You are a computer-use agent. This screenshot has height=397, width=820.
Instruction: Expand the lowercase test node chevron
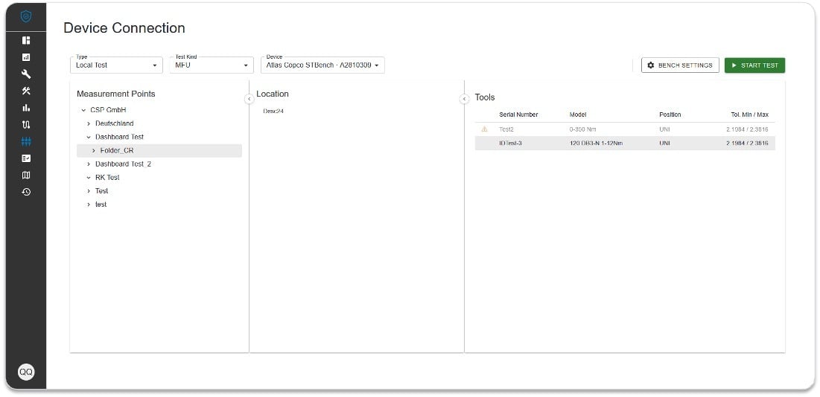coord(89,205)
